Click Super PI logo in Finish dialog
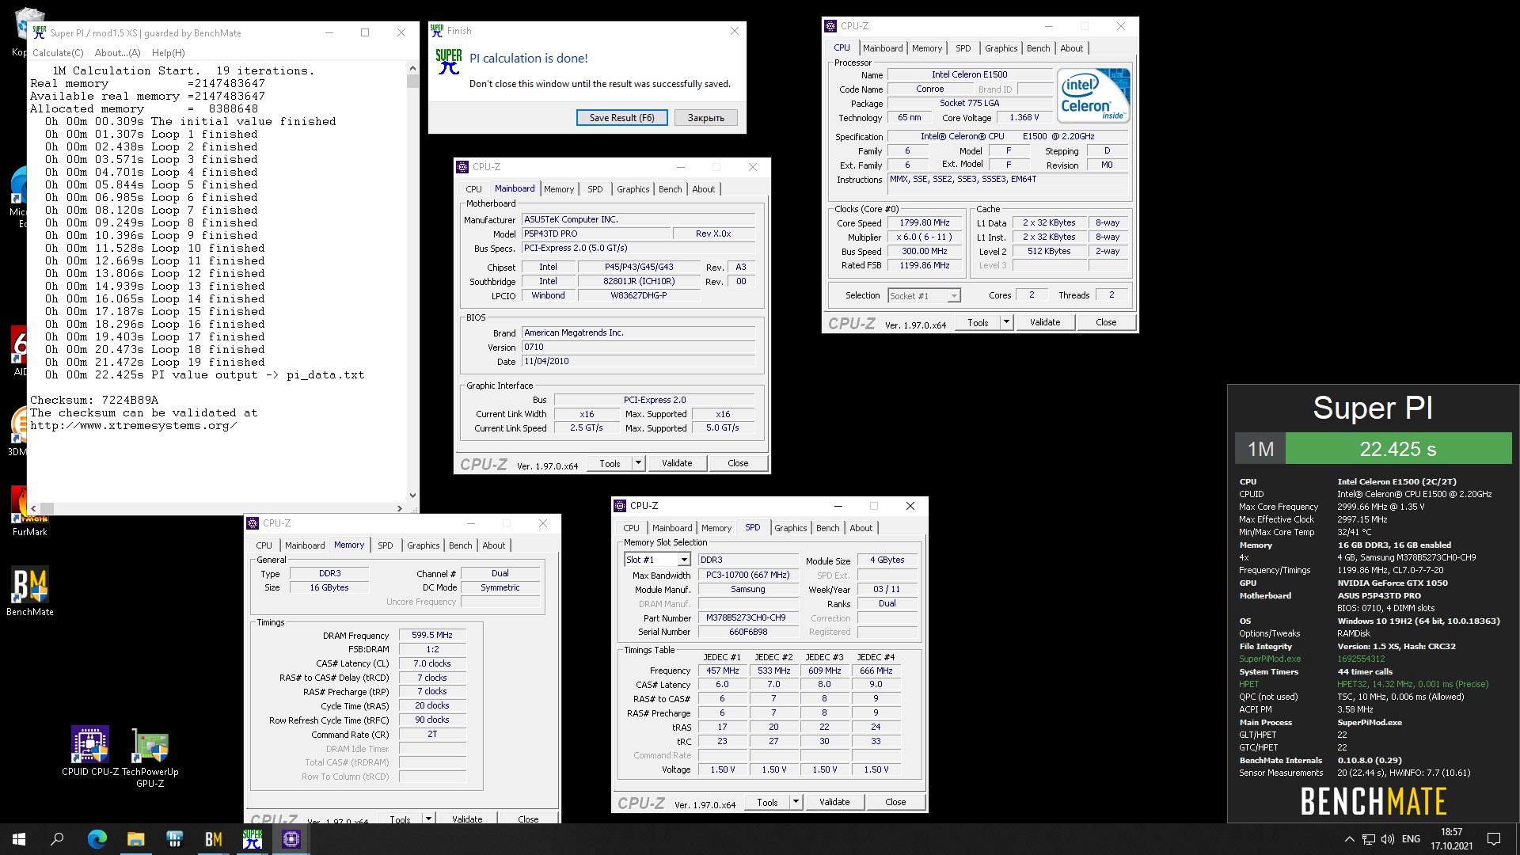The height and width of the screenshot is (855, 1520). click(448, 62)
